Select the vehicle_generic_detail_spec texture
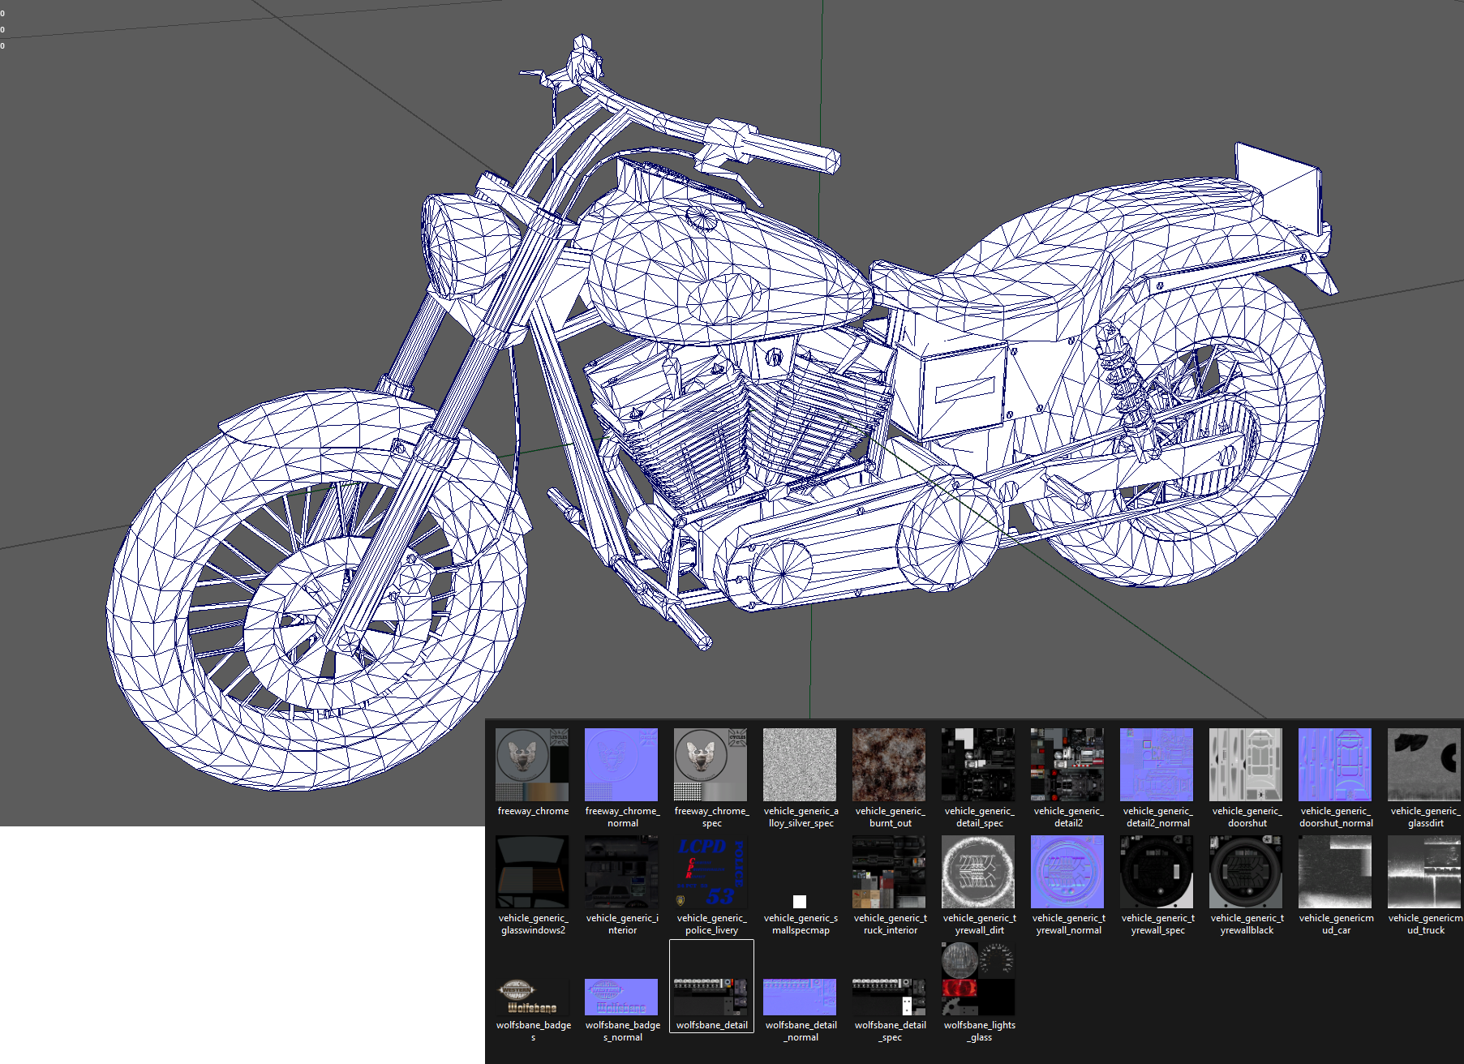The image size is (1464, 1064). click(x=978, y=765)
